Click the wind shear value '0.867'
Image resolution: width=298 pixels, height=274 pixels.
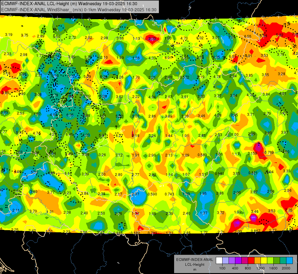[x=256, y=231]
